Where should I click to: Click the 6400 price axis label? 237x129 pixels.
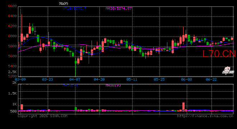pos(12,16)
